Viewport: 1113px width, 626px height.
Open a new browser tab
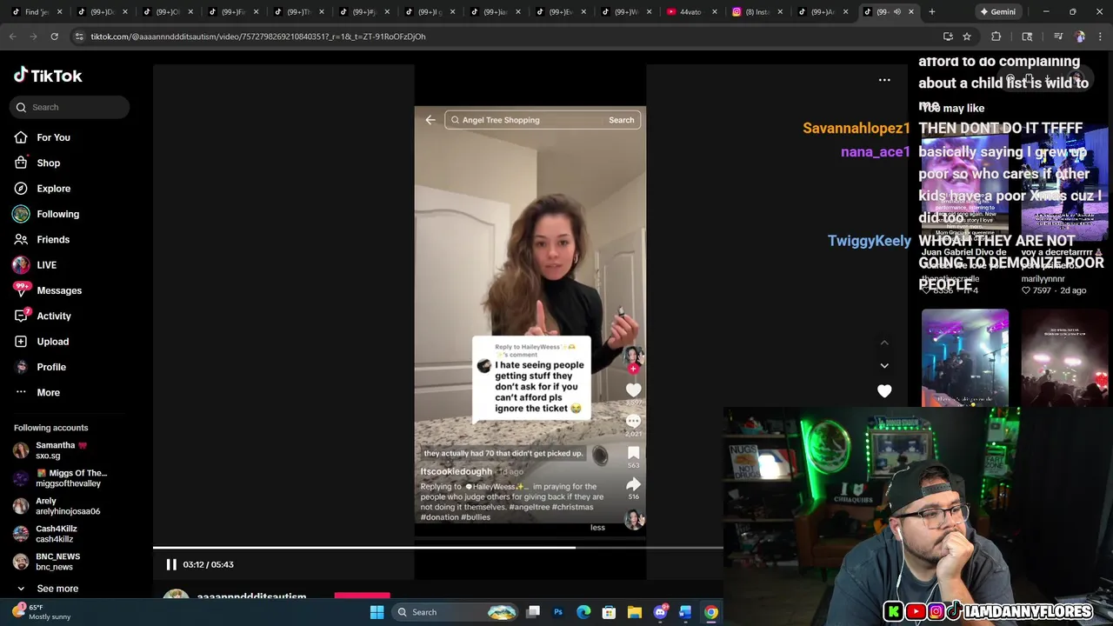tap(932, 11)
